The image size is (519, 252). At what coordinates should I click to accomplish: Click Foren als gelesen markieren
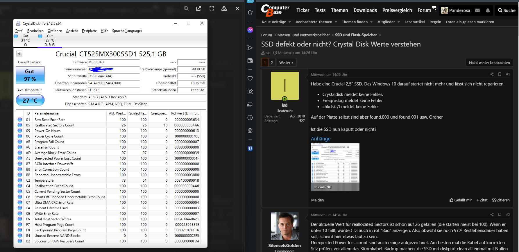(x=470, y=22)
